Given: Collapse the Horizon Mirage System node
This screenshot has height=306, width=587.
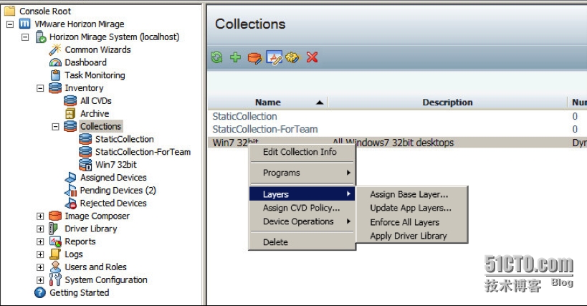Looking at the screenshot, I should tap(25, 37).
